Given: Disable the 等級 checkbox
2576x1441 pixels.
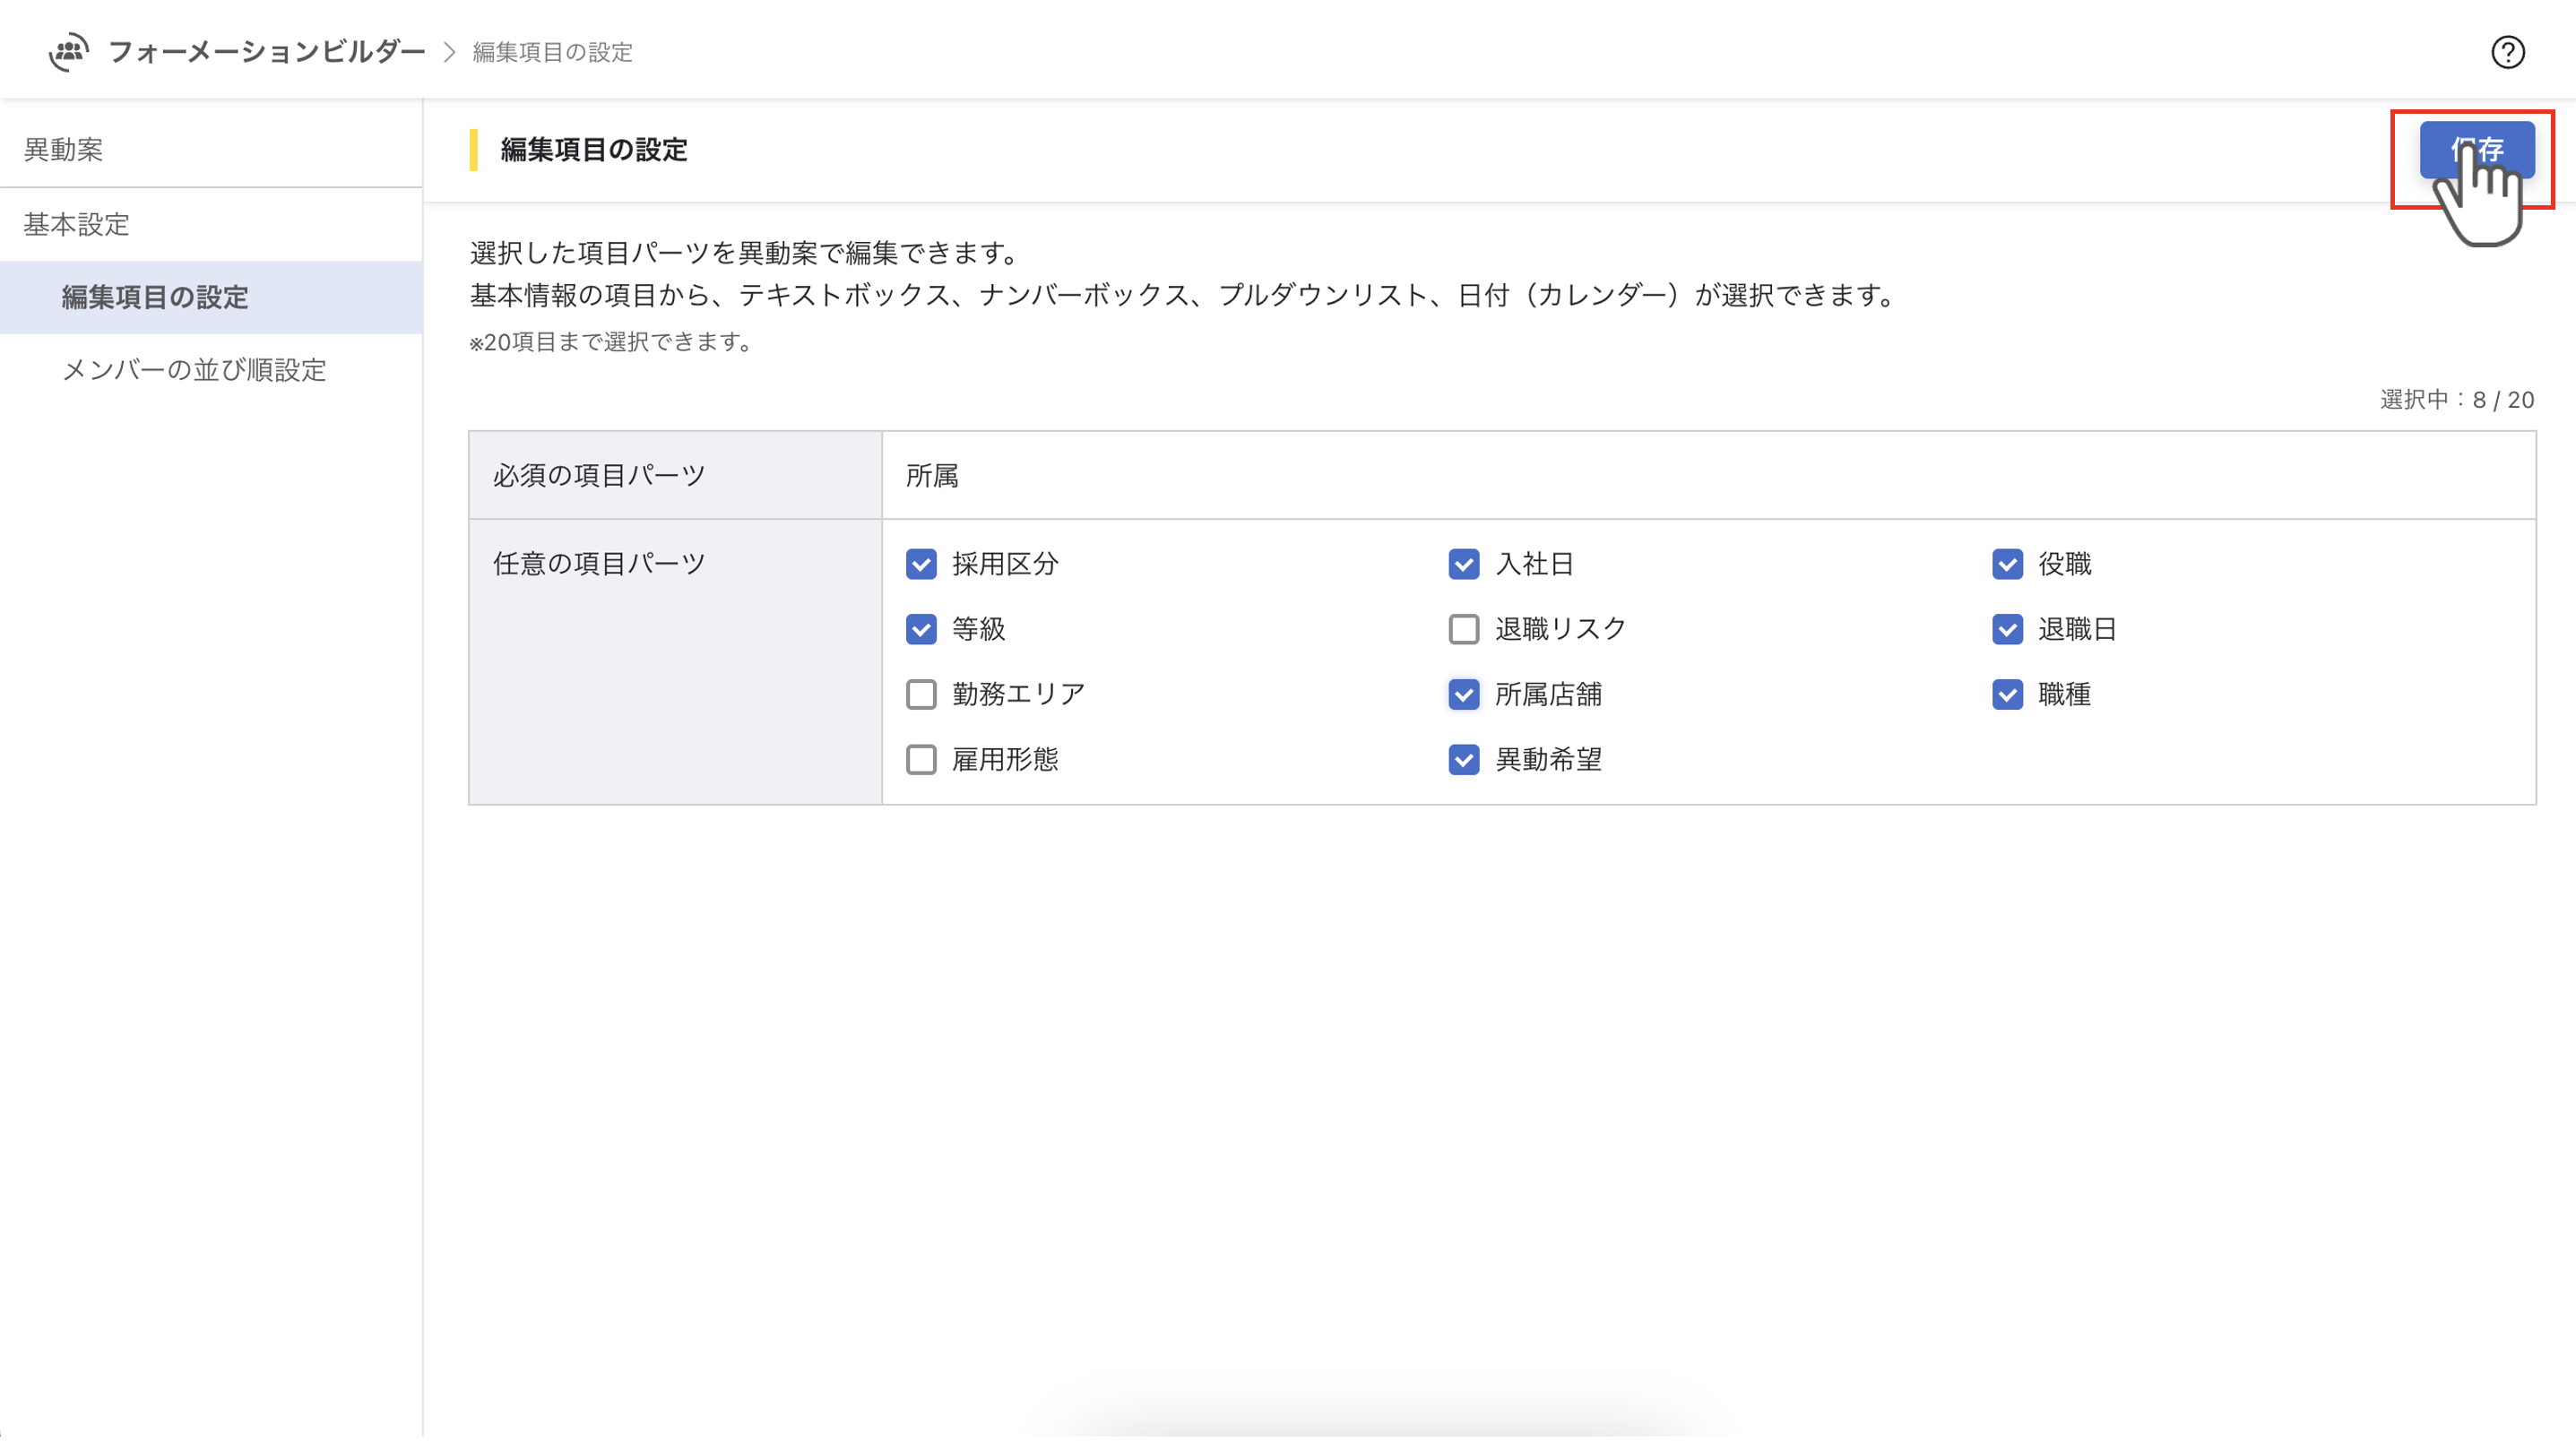Looking at the screenshot, I should (x=921, y=629).
